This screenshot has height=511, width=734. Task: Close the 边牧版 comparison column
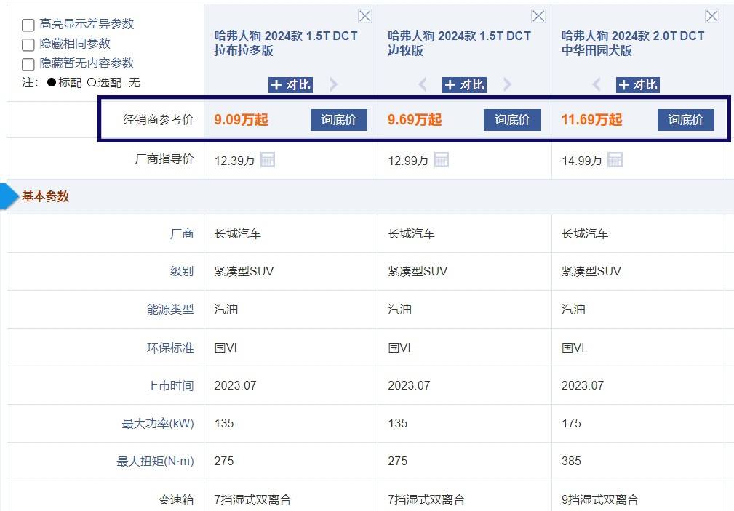(x=538, y=16)
